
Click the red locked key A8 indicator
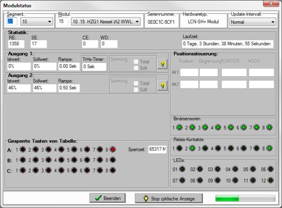(x=113, y=150)
